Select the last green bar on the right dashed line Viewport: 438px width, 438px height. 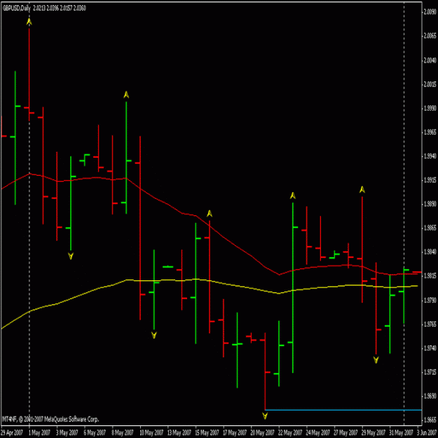pyautogui.click(x=404, y=295)
